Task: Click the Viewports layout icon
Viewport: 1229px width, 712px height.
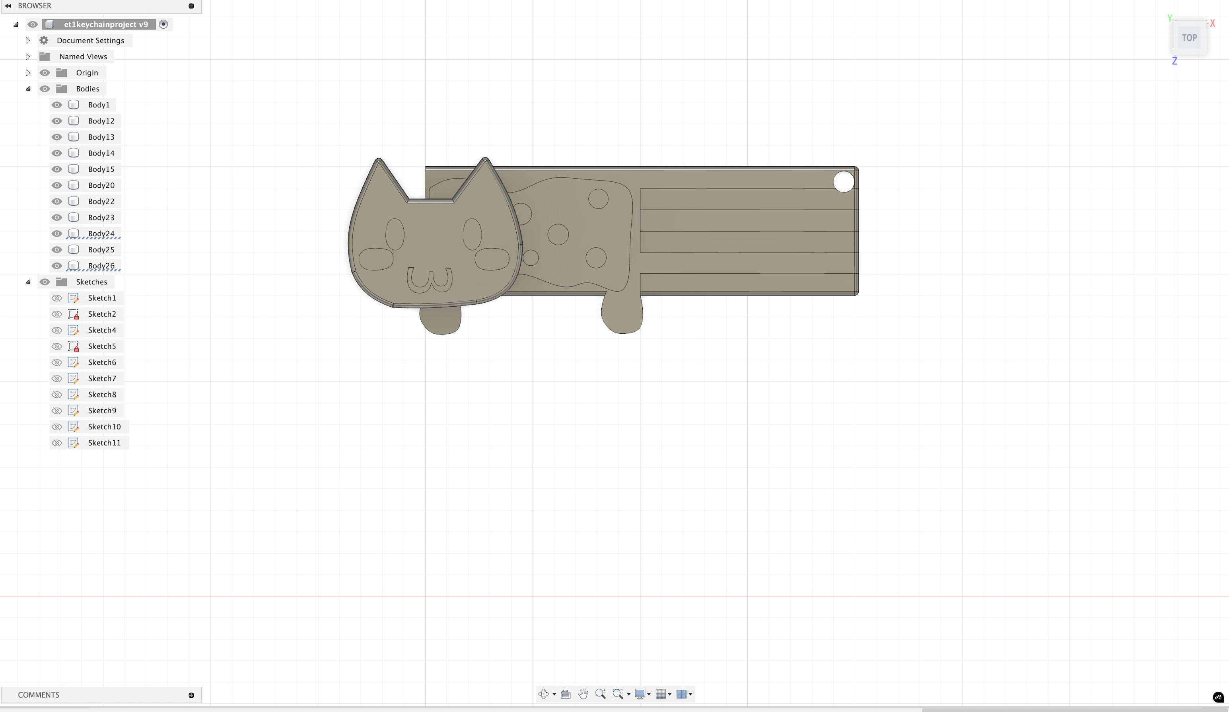Action: [681, 694]
